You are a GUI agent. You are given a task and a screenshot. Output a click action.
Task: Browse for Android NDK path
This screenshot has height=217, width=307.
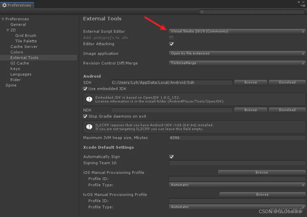pyautogui.click(x=251, y=110)
